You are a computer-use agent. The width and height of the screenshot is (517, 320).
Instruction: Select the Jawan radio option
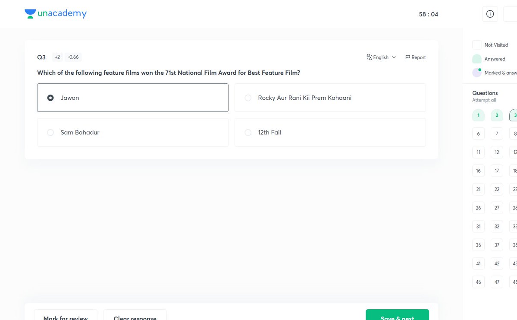[x=132, y=98]
